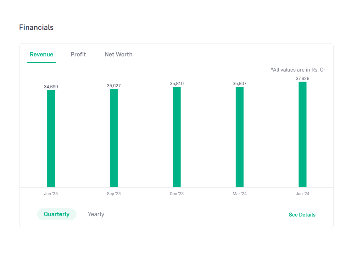The width and height of the screenshot is (340, 254).
Task: Click the Mar '24 axis label
Action: coord(240,193)
